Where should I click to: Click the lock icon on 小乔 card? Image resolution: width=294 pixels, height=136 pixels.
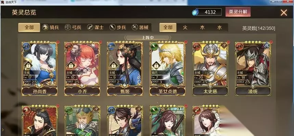[x=71, y=65]
